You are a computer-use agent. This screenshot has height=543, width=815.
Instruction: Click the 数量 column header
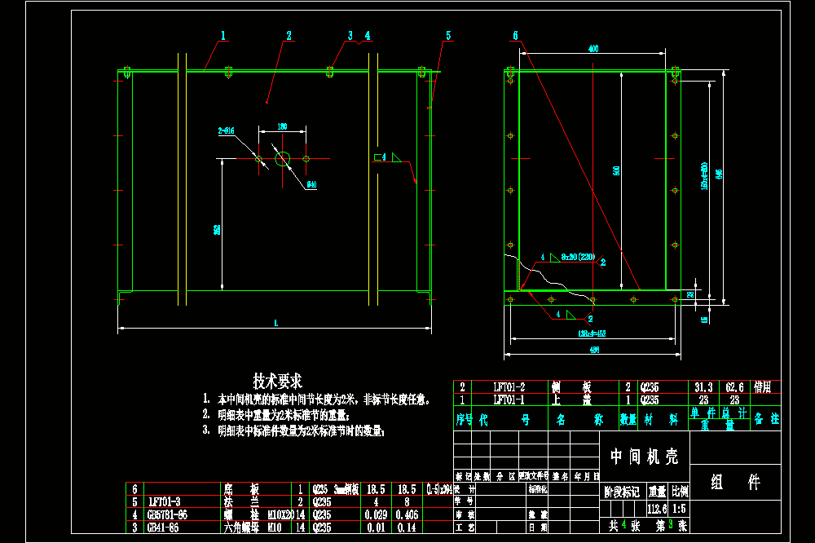pyautogui.click(x=628, y=419)
